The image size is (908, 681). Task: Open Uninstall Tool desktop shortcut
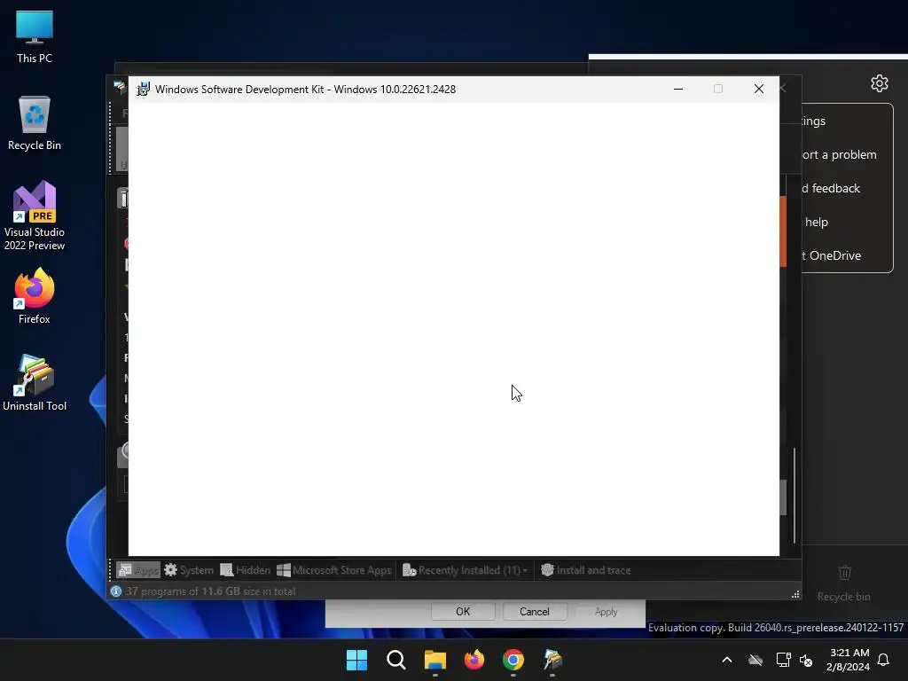35,383
